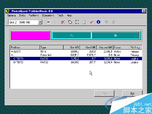Select the D:TEST2 FAT32 partition row
Screen dimensions: 152x114
[76, 62]
